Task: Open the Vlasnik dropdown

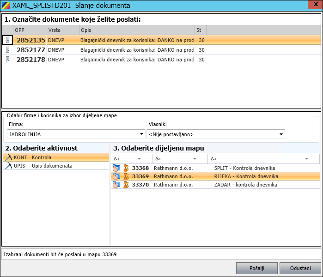Action: pos(281,134)
